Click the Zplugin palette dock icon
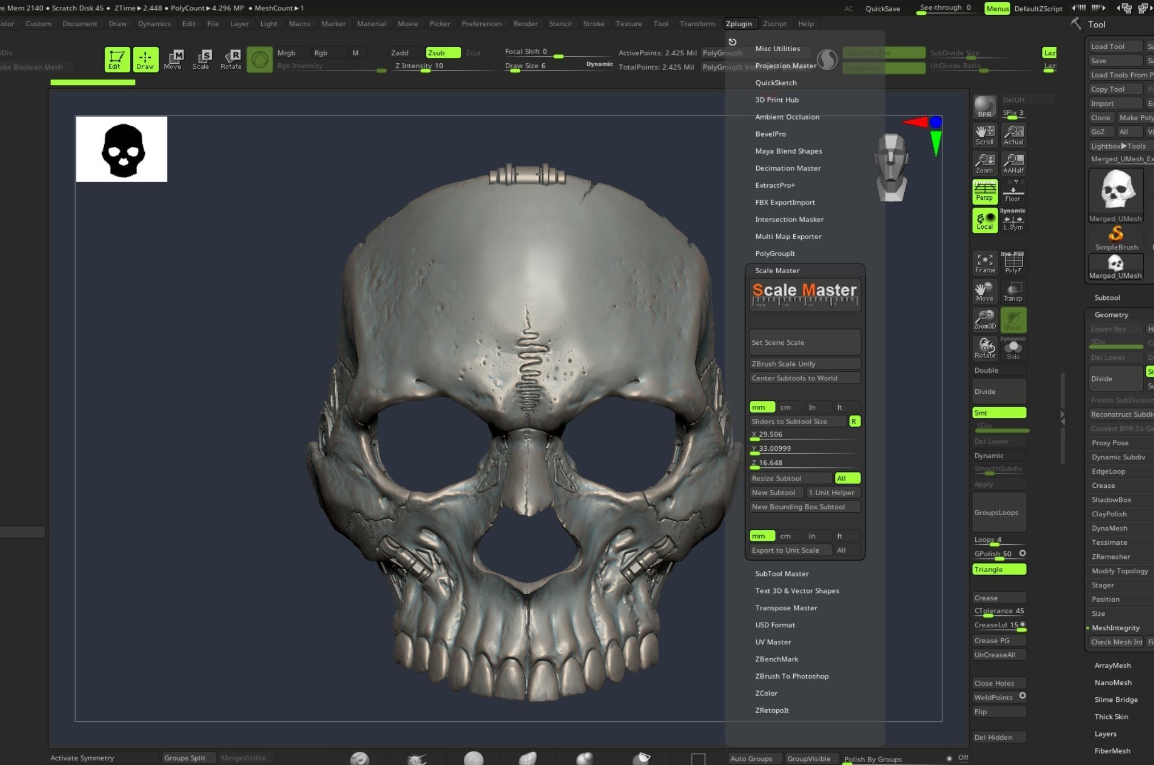 coord(732,42)
